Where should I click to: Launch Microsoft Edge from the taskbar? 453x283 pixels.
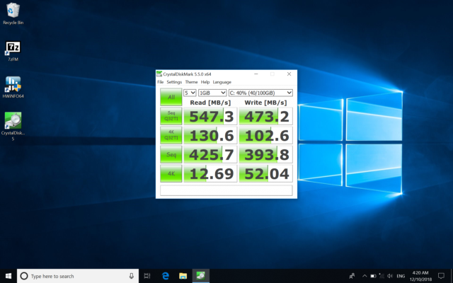pyautogui.click(x=165, y=276)
